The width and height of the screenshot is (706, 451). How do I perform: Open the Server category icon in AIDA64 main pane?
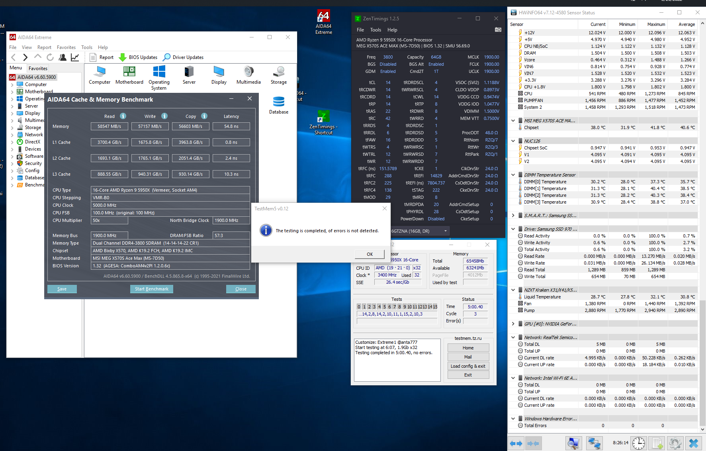[189, 75]
